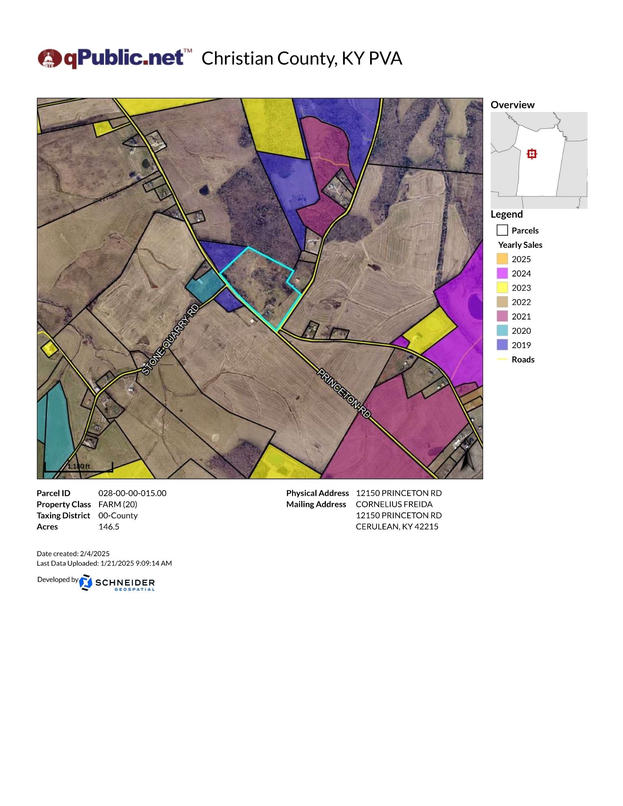Click the Parcel ID value 028-00-00-015.00
Viewport: 623px width, 806px height.
[132, 493]
